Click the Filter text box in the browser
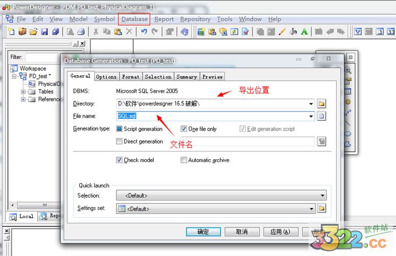This screenshot has height=256, width=396. click(x=42, y=57)
